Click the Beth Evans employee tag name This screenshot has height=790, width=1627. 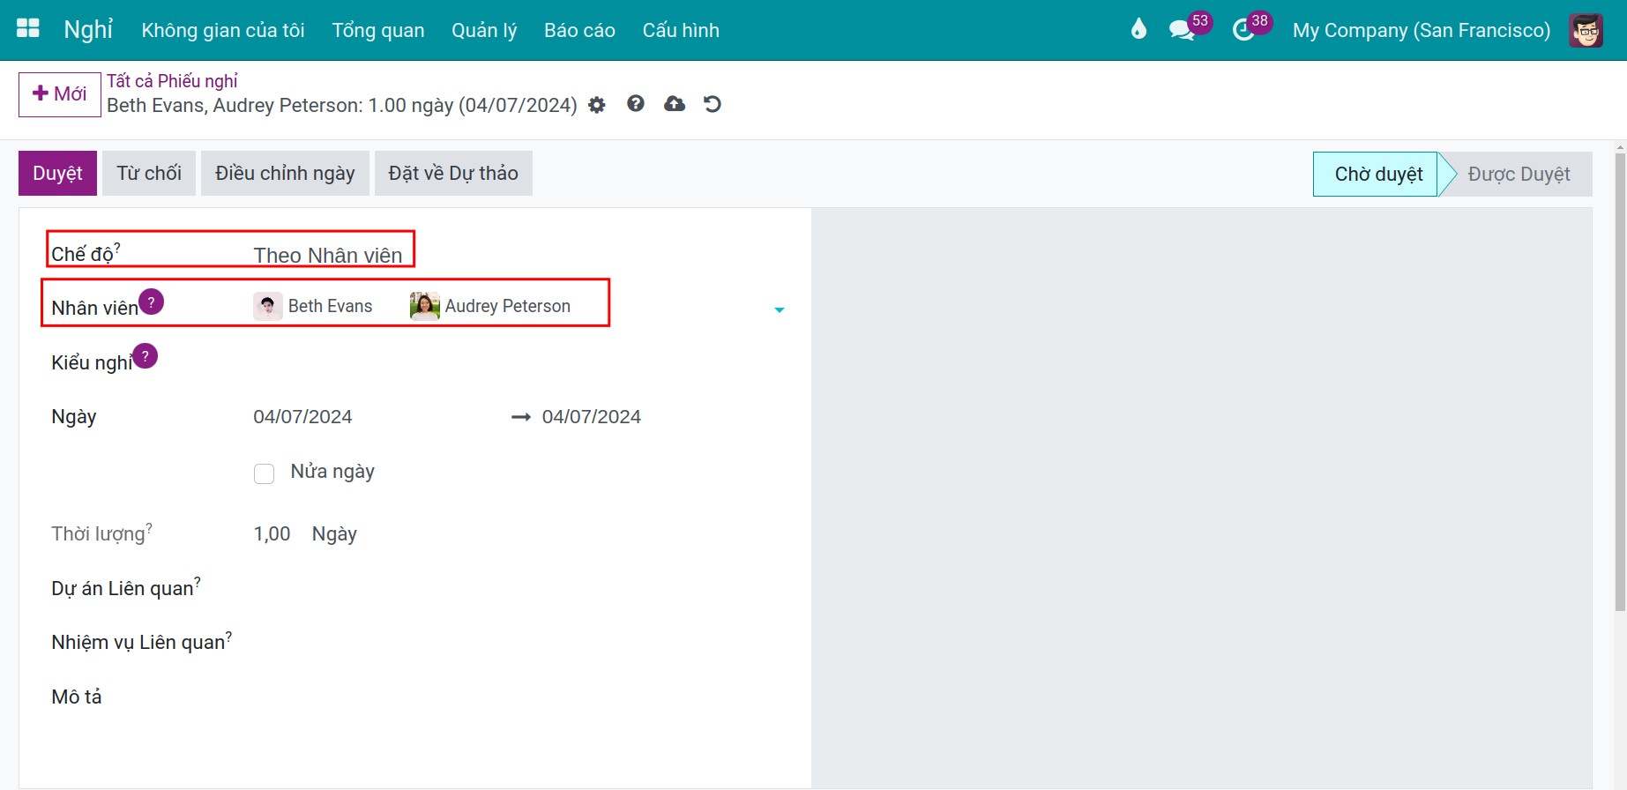click(x=330, y=306)
